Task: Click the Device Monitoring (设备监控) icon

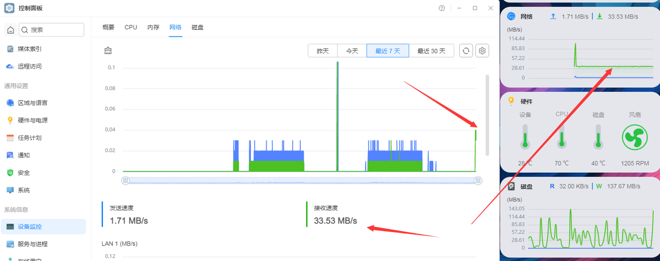Action: click(x=10, y=226)
